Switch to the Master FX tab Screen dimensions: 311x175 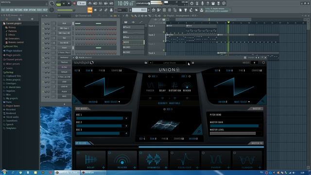tap(257, 143)
